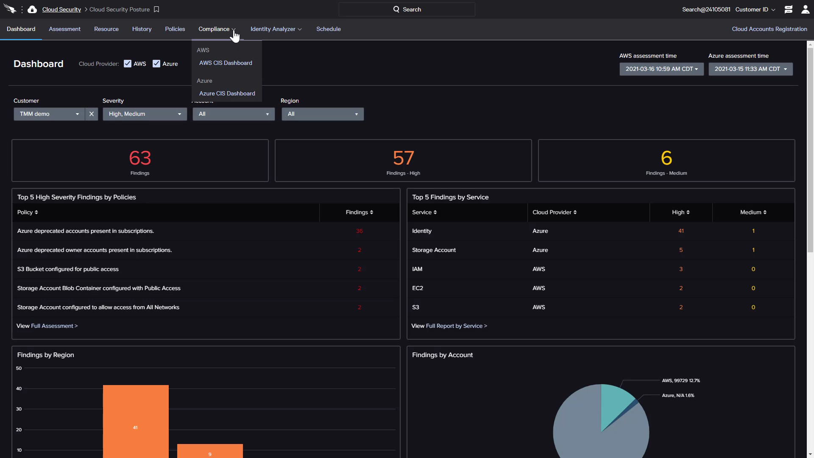Open the Account All dropdown

pyautogui.click(x=234, y=114)
